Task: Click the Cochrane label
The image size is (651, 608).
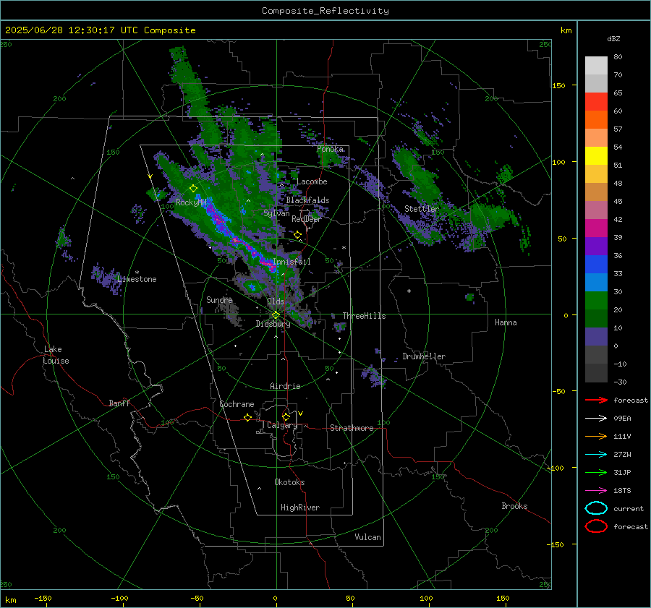Action: [x=237, y=404]
